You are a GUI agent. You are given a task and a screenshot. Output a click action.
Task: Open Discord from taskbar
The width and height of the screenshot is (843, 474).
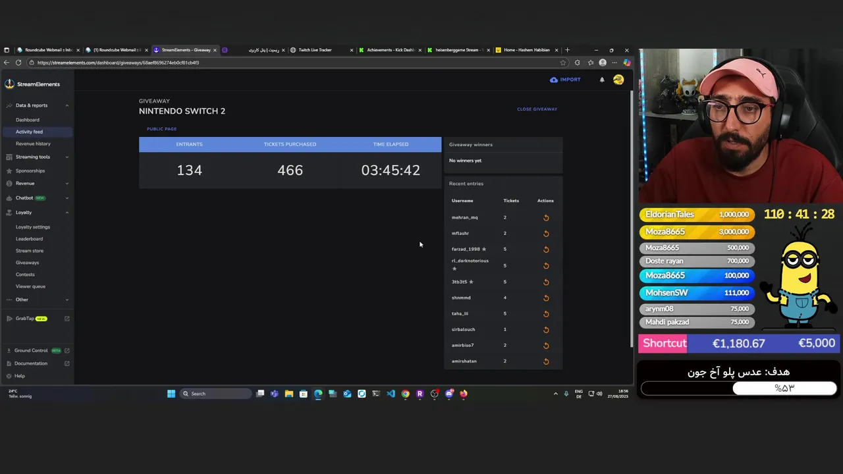(449, 394)
